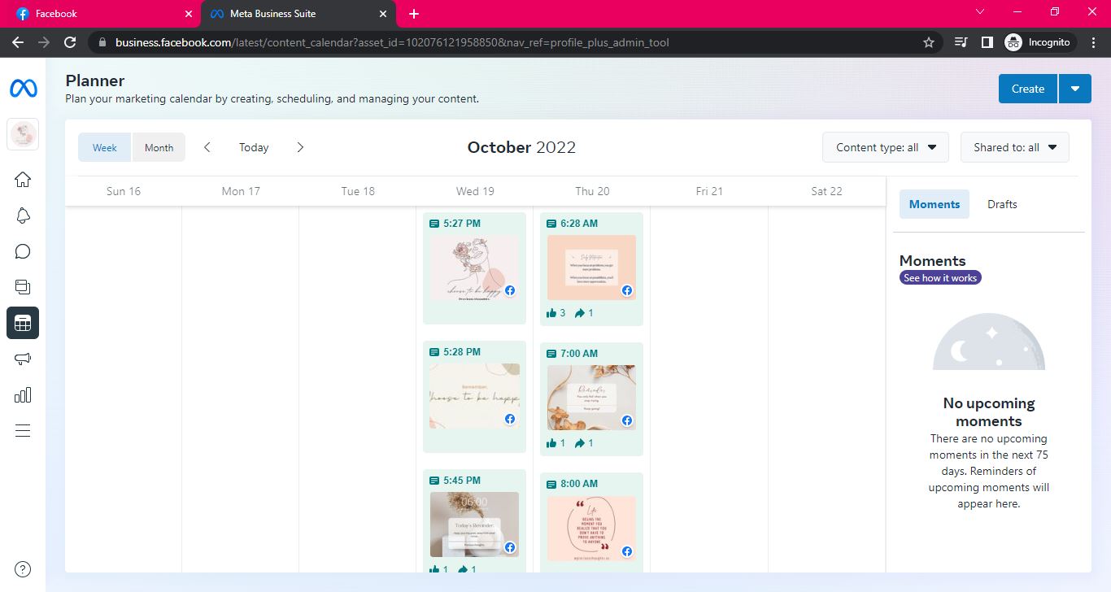Open the media control icon in Chrome toolbar

961,42
